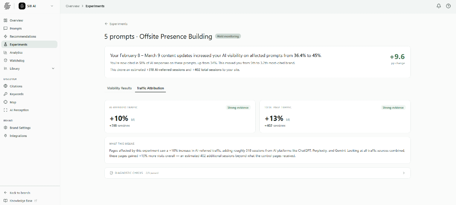The image size is (456, 205).
Task: Switch to the Visibility Results tab
Action: pos(119,88)
